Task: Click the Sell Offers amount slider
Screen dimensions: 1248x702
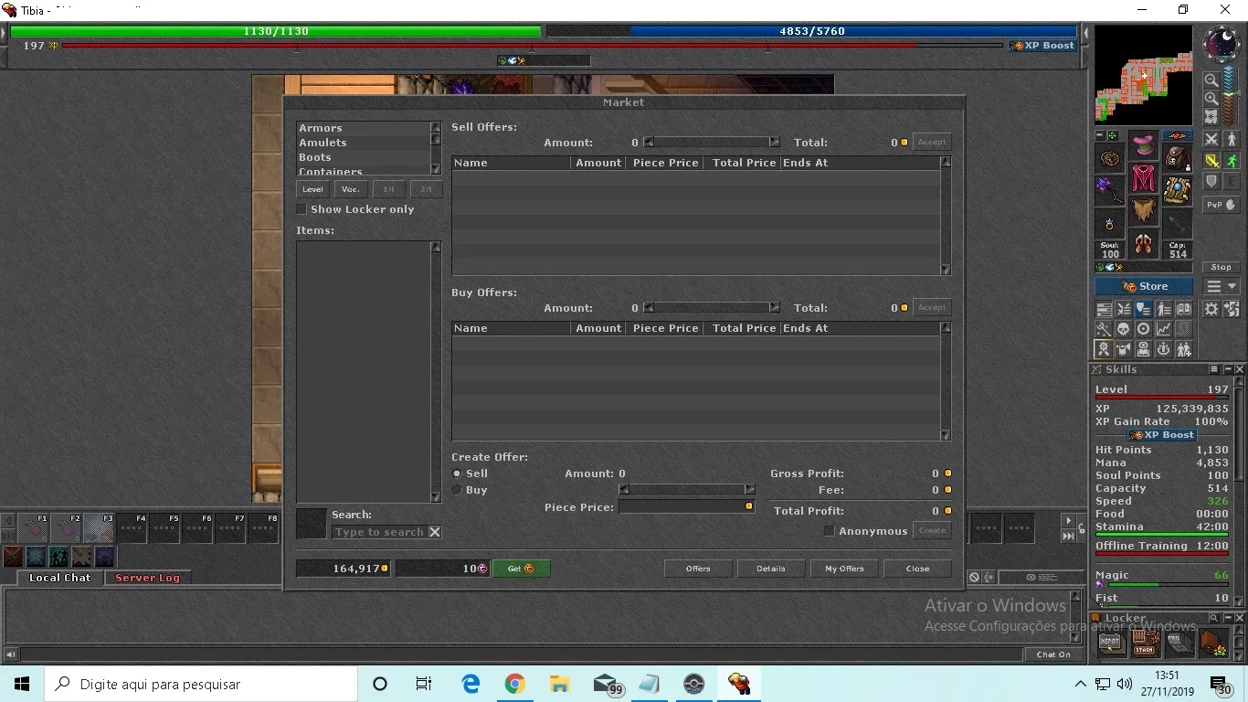Action: click(x=712, y=143)
